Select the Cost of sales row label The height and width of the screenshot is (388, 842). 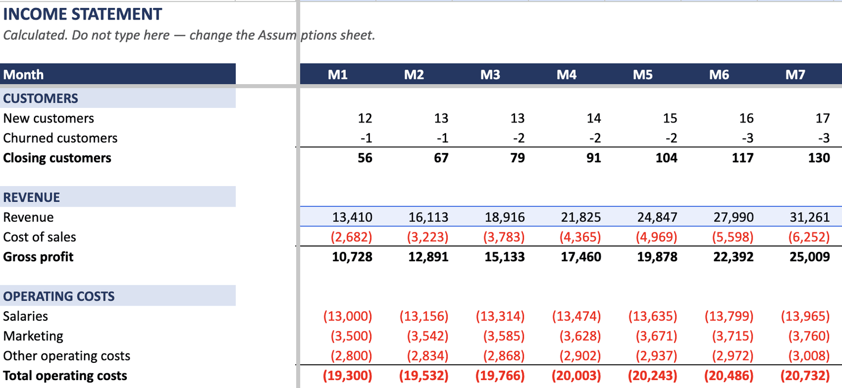(39, 237)
